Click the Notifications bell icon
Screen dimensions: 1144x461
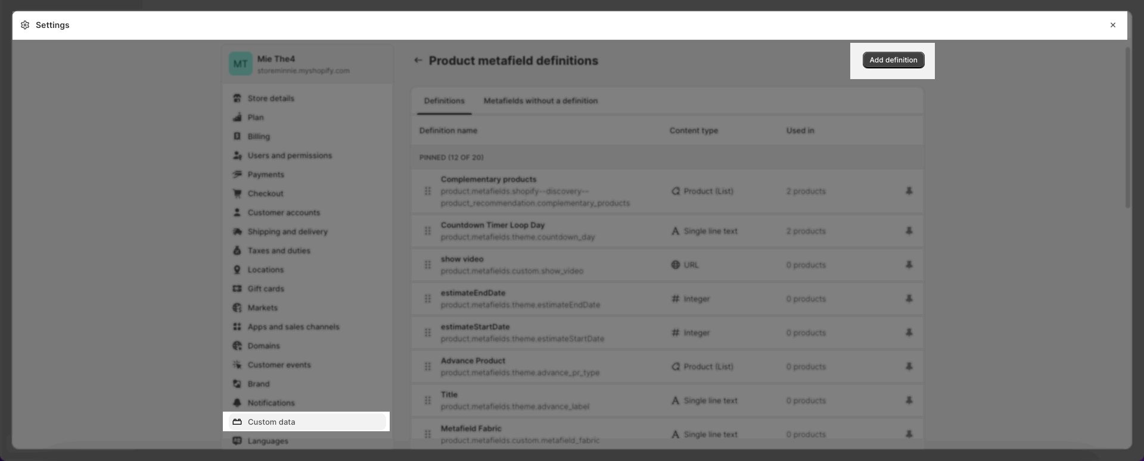237,403
